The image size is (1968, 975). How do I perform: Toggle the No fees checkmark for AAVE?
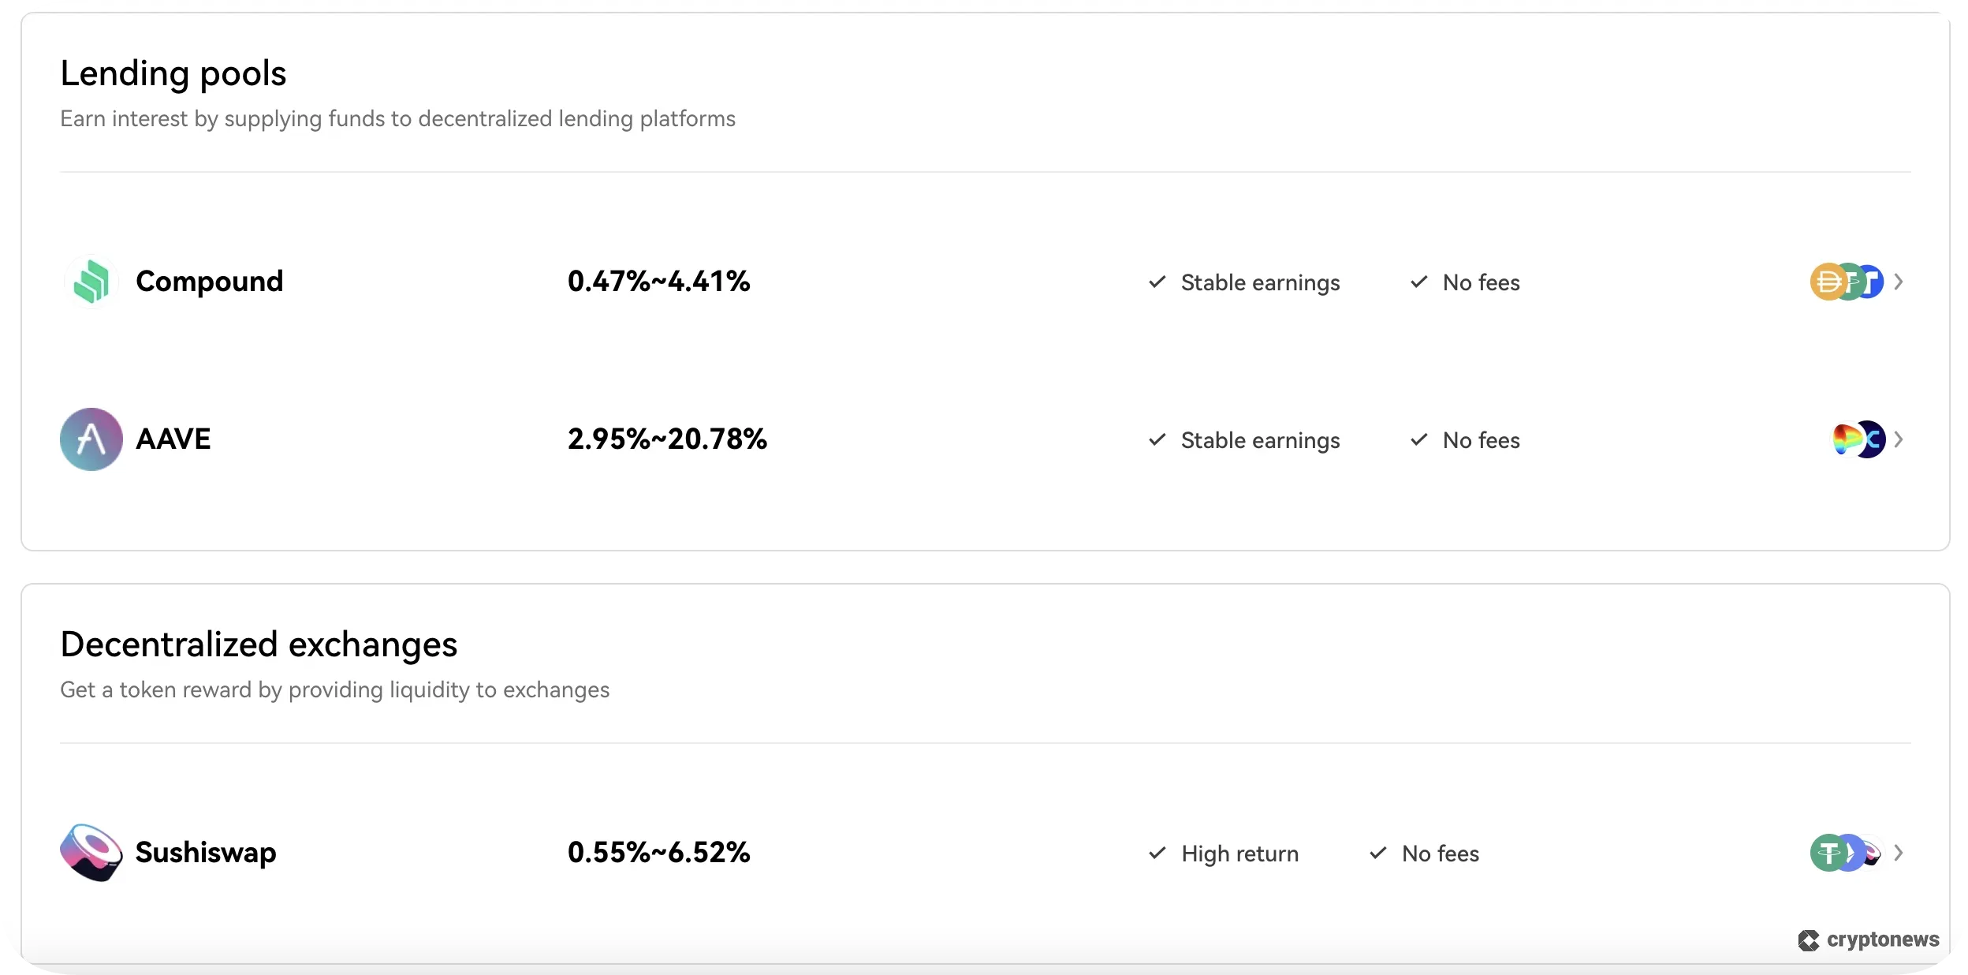click(1418, 441)
